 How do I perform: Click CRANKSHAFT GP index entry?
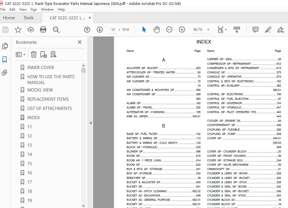coord(244,169)
